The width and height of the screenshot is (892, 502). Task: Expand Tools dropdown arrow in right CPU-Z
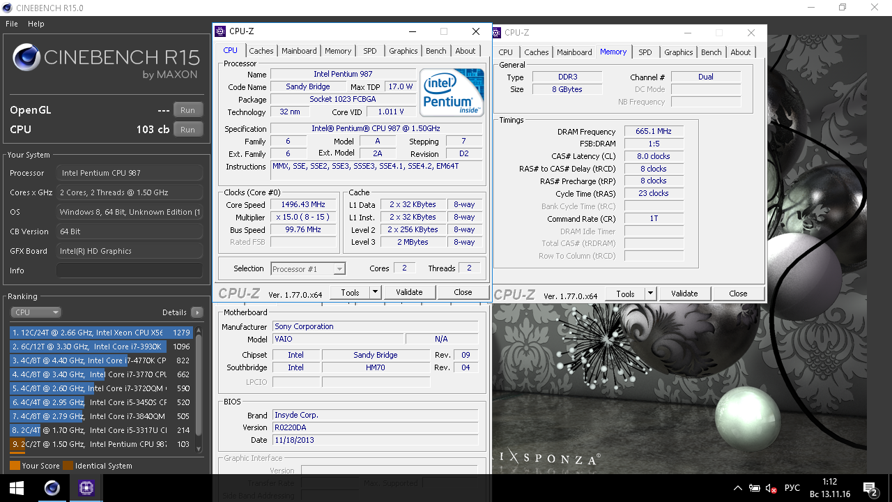point(650,294)
